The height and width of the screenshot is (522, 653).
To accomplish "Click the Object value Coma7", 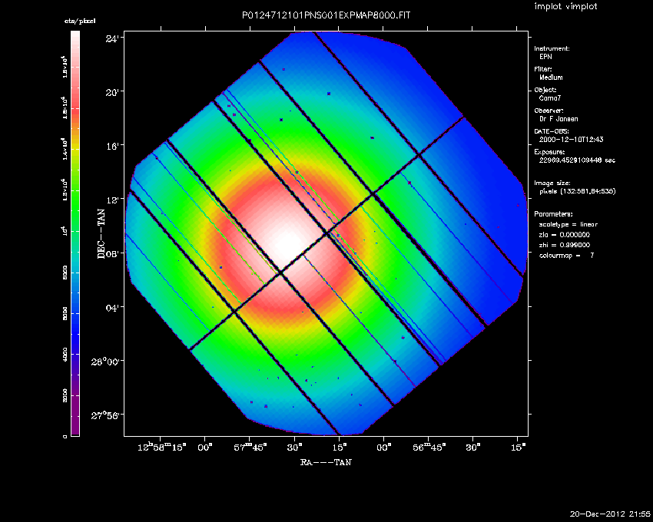I will 550,98.
